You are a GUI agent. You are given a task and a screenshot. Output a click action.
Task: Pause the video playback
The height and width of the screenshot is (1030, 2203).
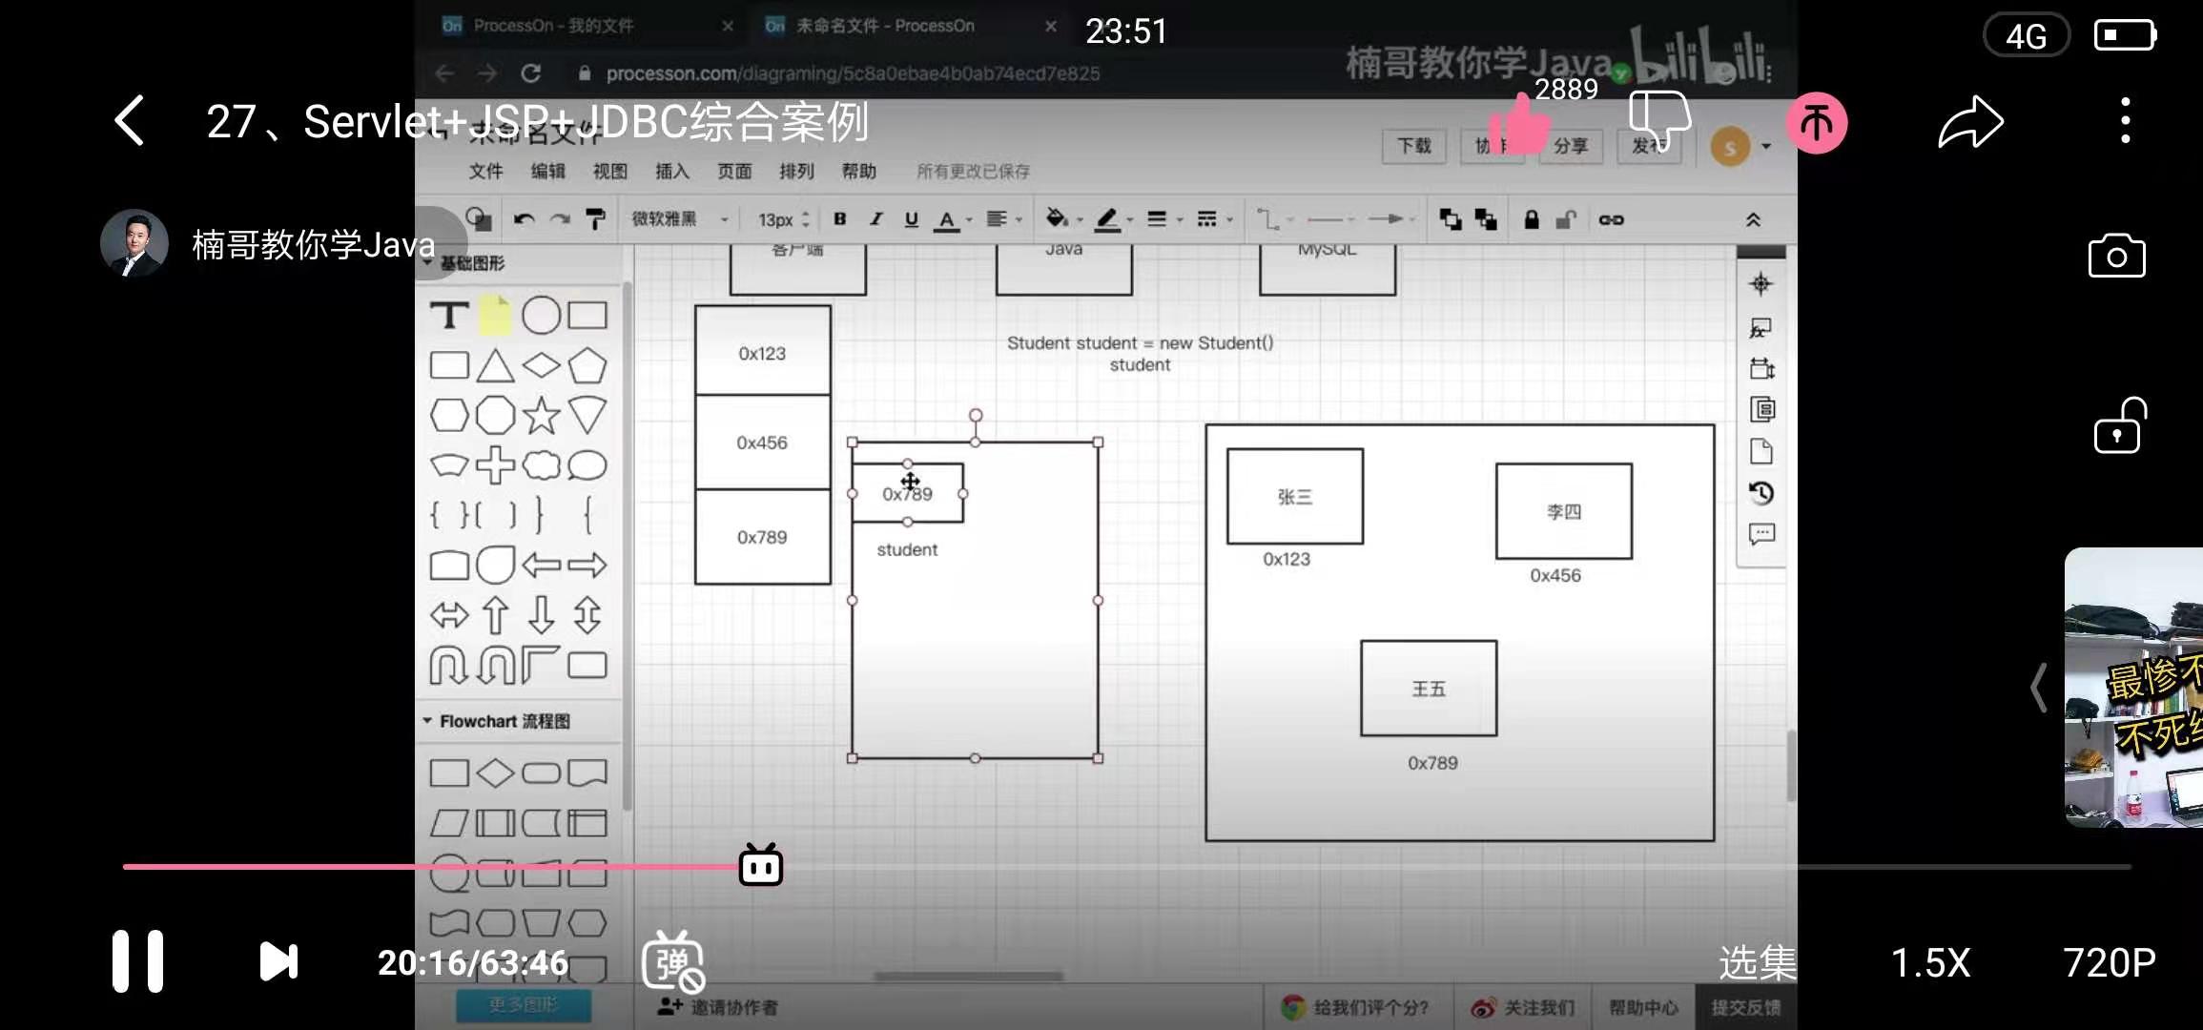point(138,961)
